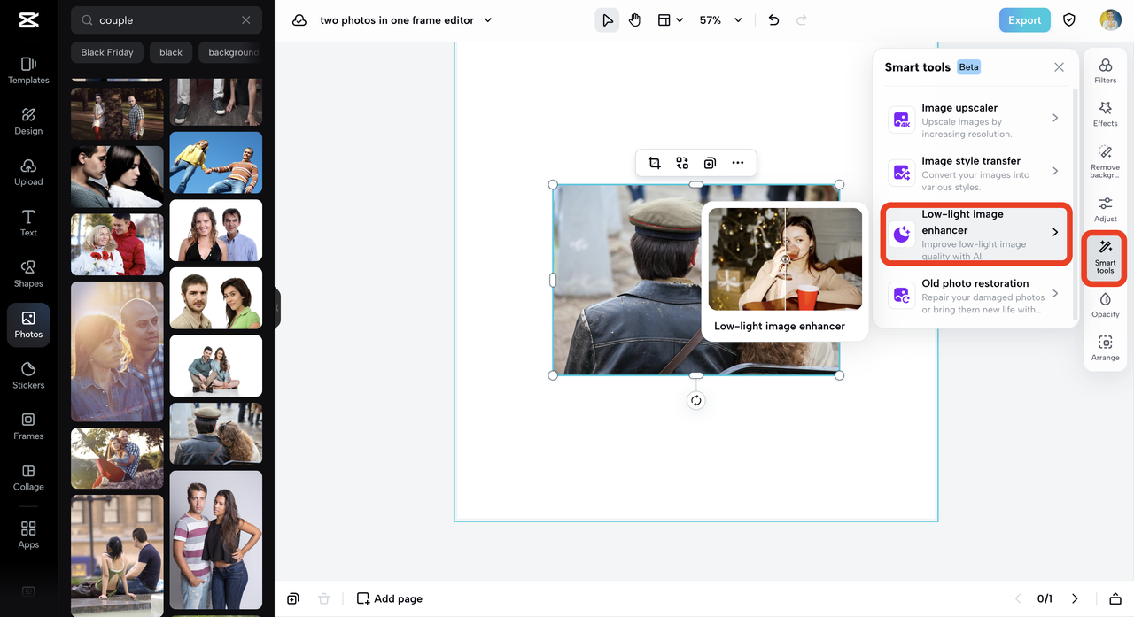Click the shield icon beside Export
The height and width of the screenshot is (617, 1134).
coord(1069,19)
